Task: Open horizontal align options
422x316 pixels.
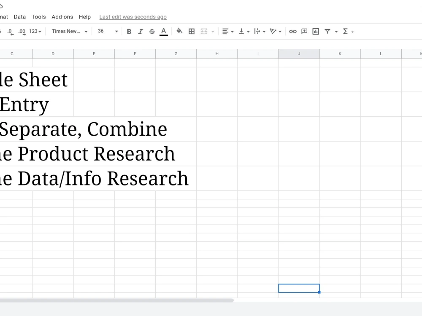Action: [228, 32]
